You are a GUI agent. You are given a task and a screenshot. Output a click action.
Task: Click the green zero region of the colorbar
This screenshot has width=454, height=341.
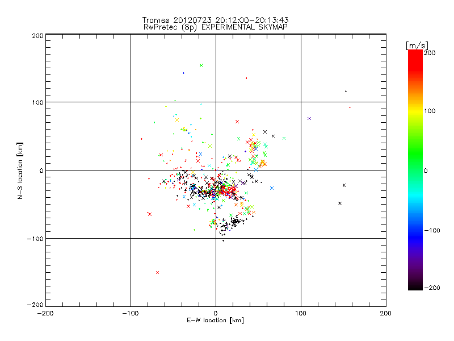point(415,170)
